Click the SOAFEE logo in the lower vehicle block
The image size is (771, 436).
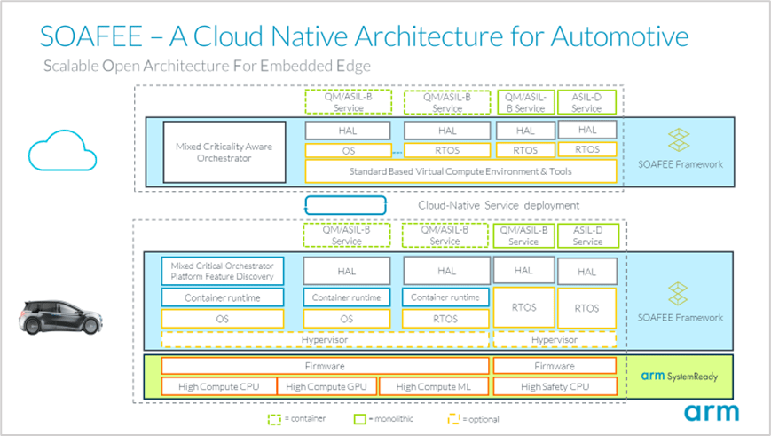(x=679, y=294)
